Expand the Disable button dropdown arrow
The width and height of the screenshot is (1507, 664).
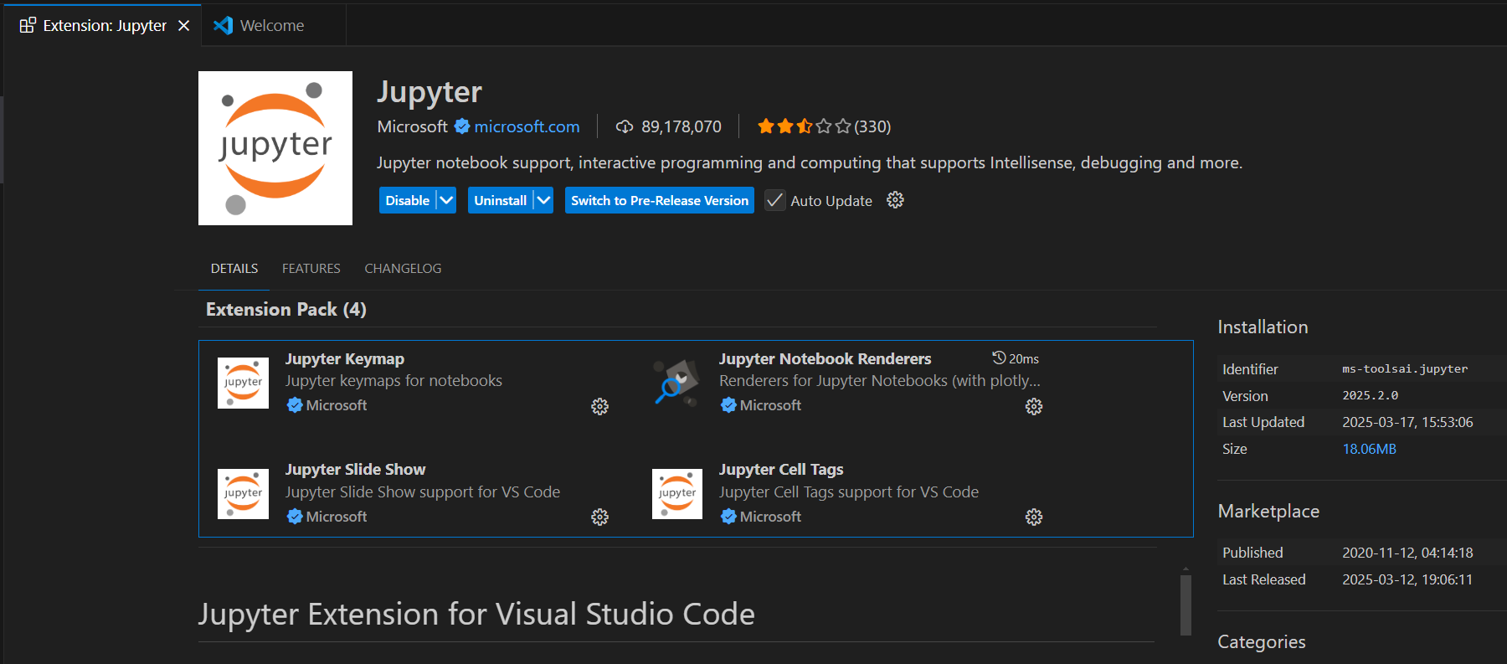point(446,200)
